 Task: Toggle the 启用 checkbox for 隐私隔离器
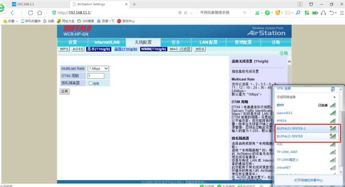91,83
